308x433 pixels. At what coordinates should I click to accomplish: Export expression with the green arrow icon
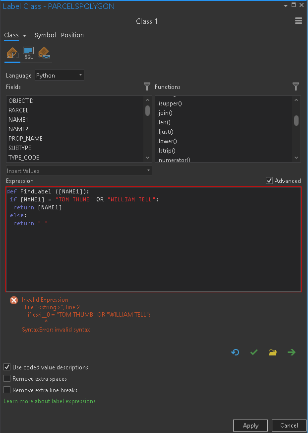click(292, 352)
